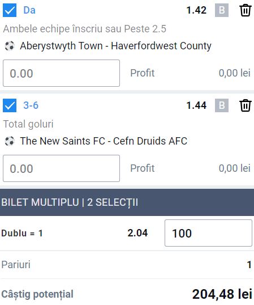Open the Aberystwyth Town - Haverfordwest County match
The image size is (254, 305).
115,46
